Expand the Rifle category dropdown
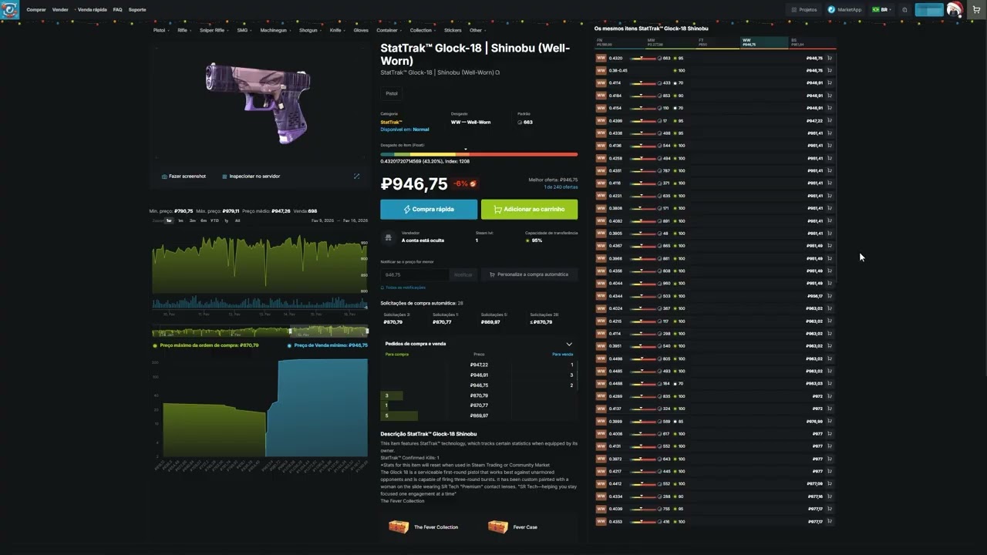 [x=184, y=30]
